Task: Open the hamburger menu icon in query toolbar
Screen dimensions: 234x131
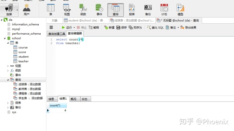Action: [51, 27]
